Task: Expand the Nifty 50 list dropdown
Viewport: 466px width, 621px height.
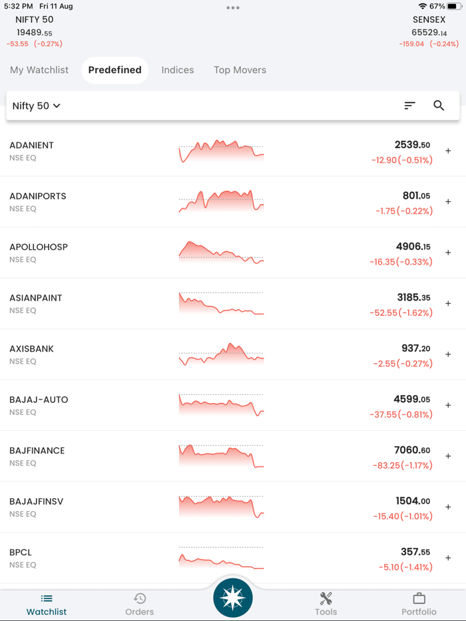Action: pyautogui.click(x=36, y=106)
